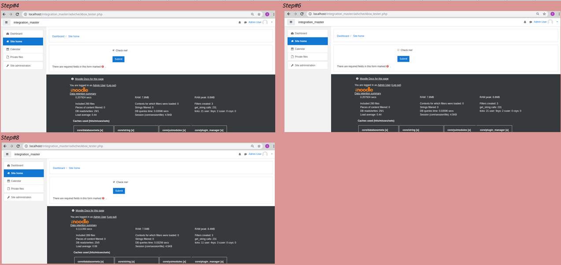The width and height of the screenshot is (561, 265).
Task: Click the Moodle logo in Step#4 footer
Action: 79,90
